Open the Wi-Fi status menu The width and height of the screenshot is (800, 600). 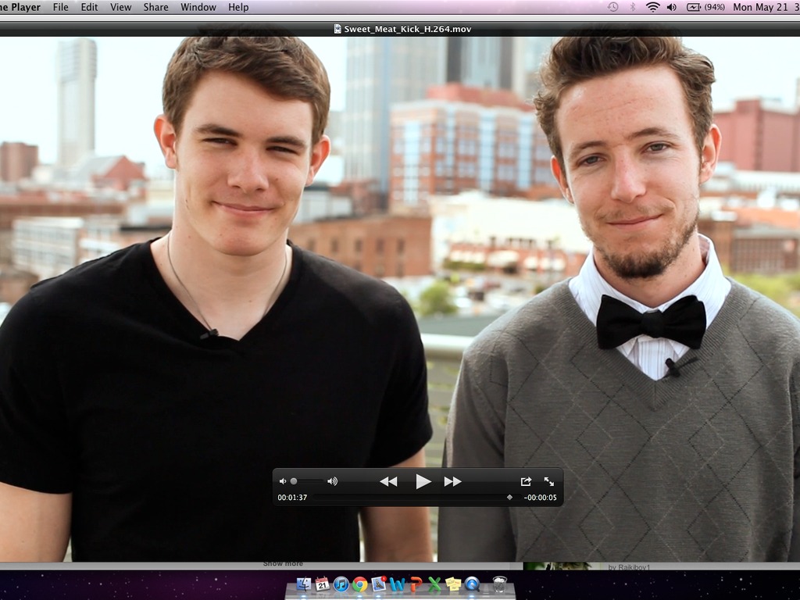click(x=652, y=7)
